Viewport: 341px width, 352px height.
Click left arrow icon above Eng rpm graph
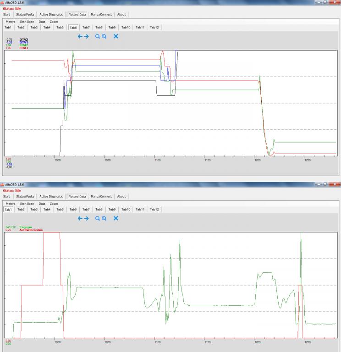[80, 218]
